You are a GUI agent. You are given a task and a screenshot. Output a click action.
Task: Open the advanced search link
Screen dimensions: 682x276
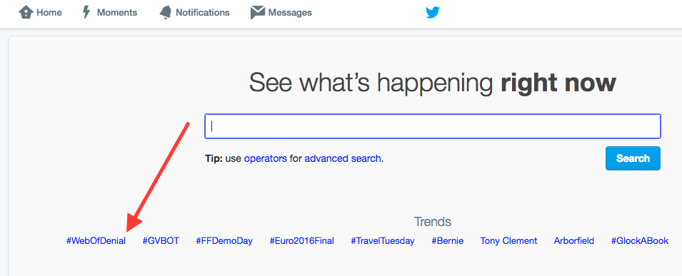tap(343, 158)
